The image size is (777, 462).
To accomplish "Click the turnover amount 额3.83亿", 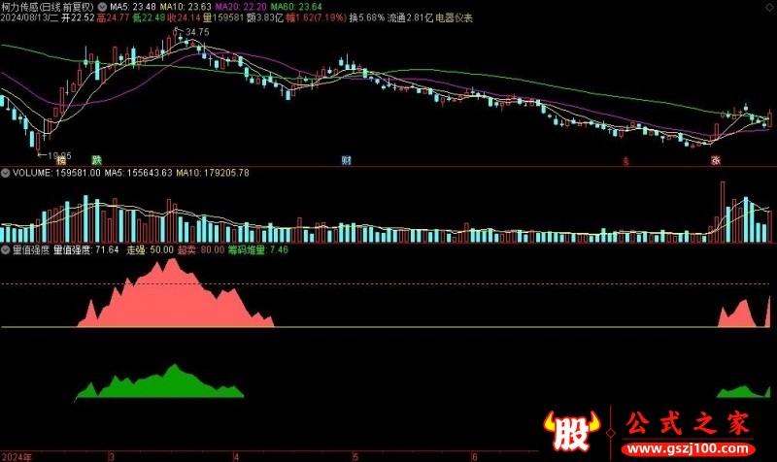I will pos(265,18).
